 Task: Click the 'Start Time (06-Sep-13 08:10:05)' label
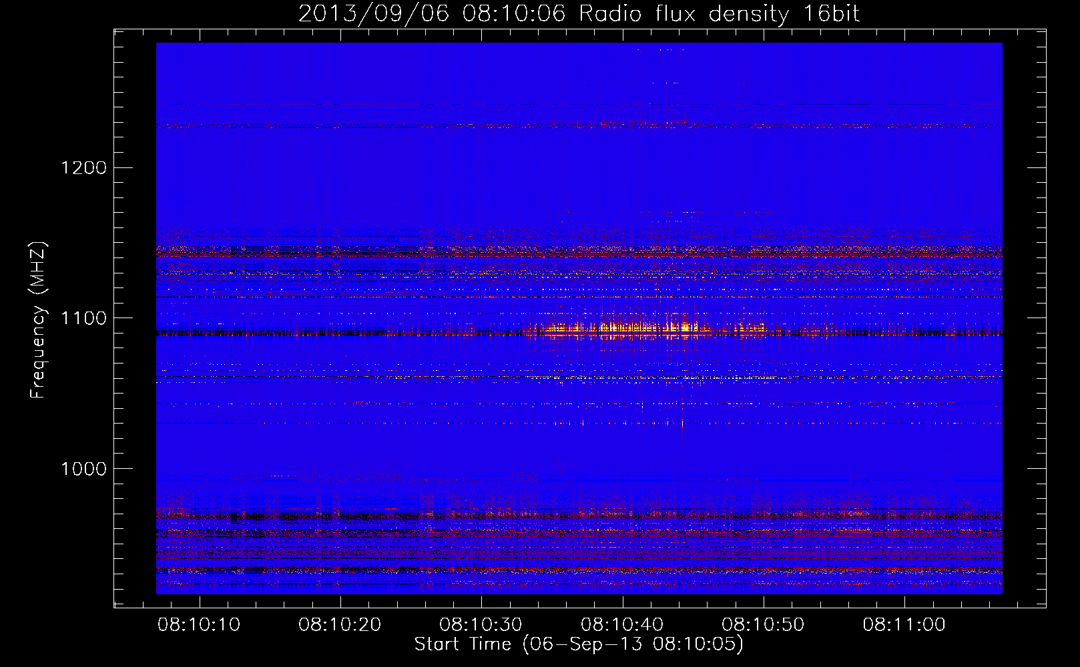click(x=579, y=644)
